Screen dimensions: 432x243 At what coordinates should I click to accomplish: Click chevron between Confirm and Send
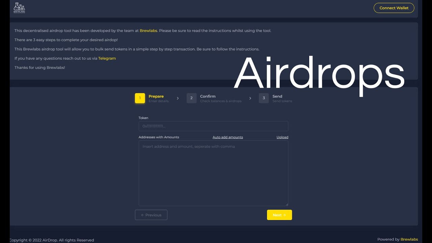pos(250,98)
